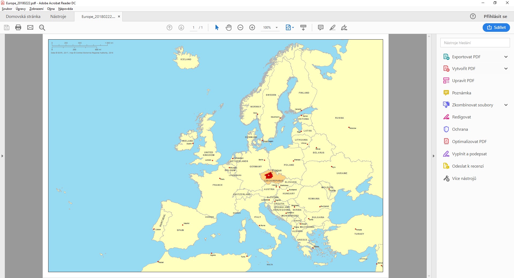Viewport: 514px width, 278px height.
Task: Click the Zoom in plus icon
Action: click(252, 28)
